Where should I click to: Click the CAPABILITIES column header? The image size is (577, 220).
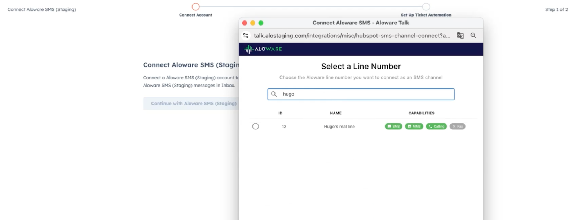[421, 113]
